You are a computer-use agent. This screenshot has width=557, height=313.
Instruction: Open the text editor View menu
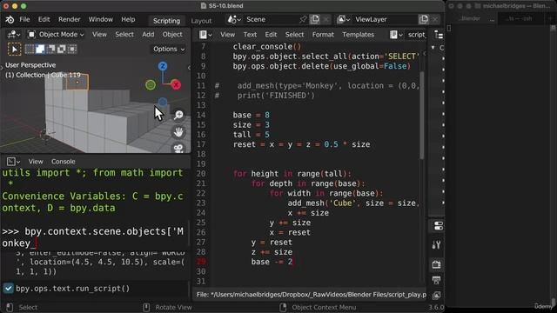pos(227,35)
